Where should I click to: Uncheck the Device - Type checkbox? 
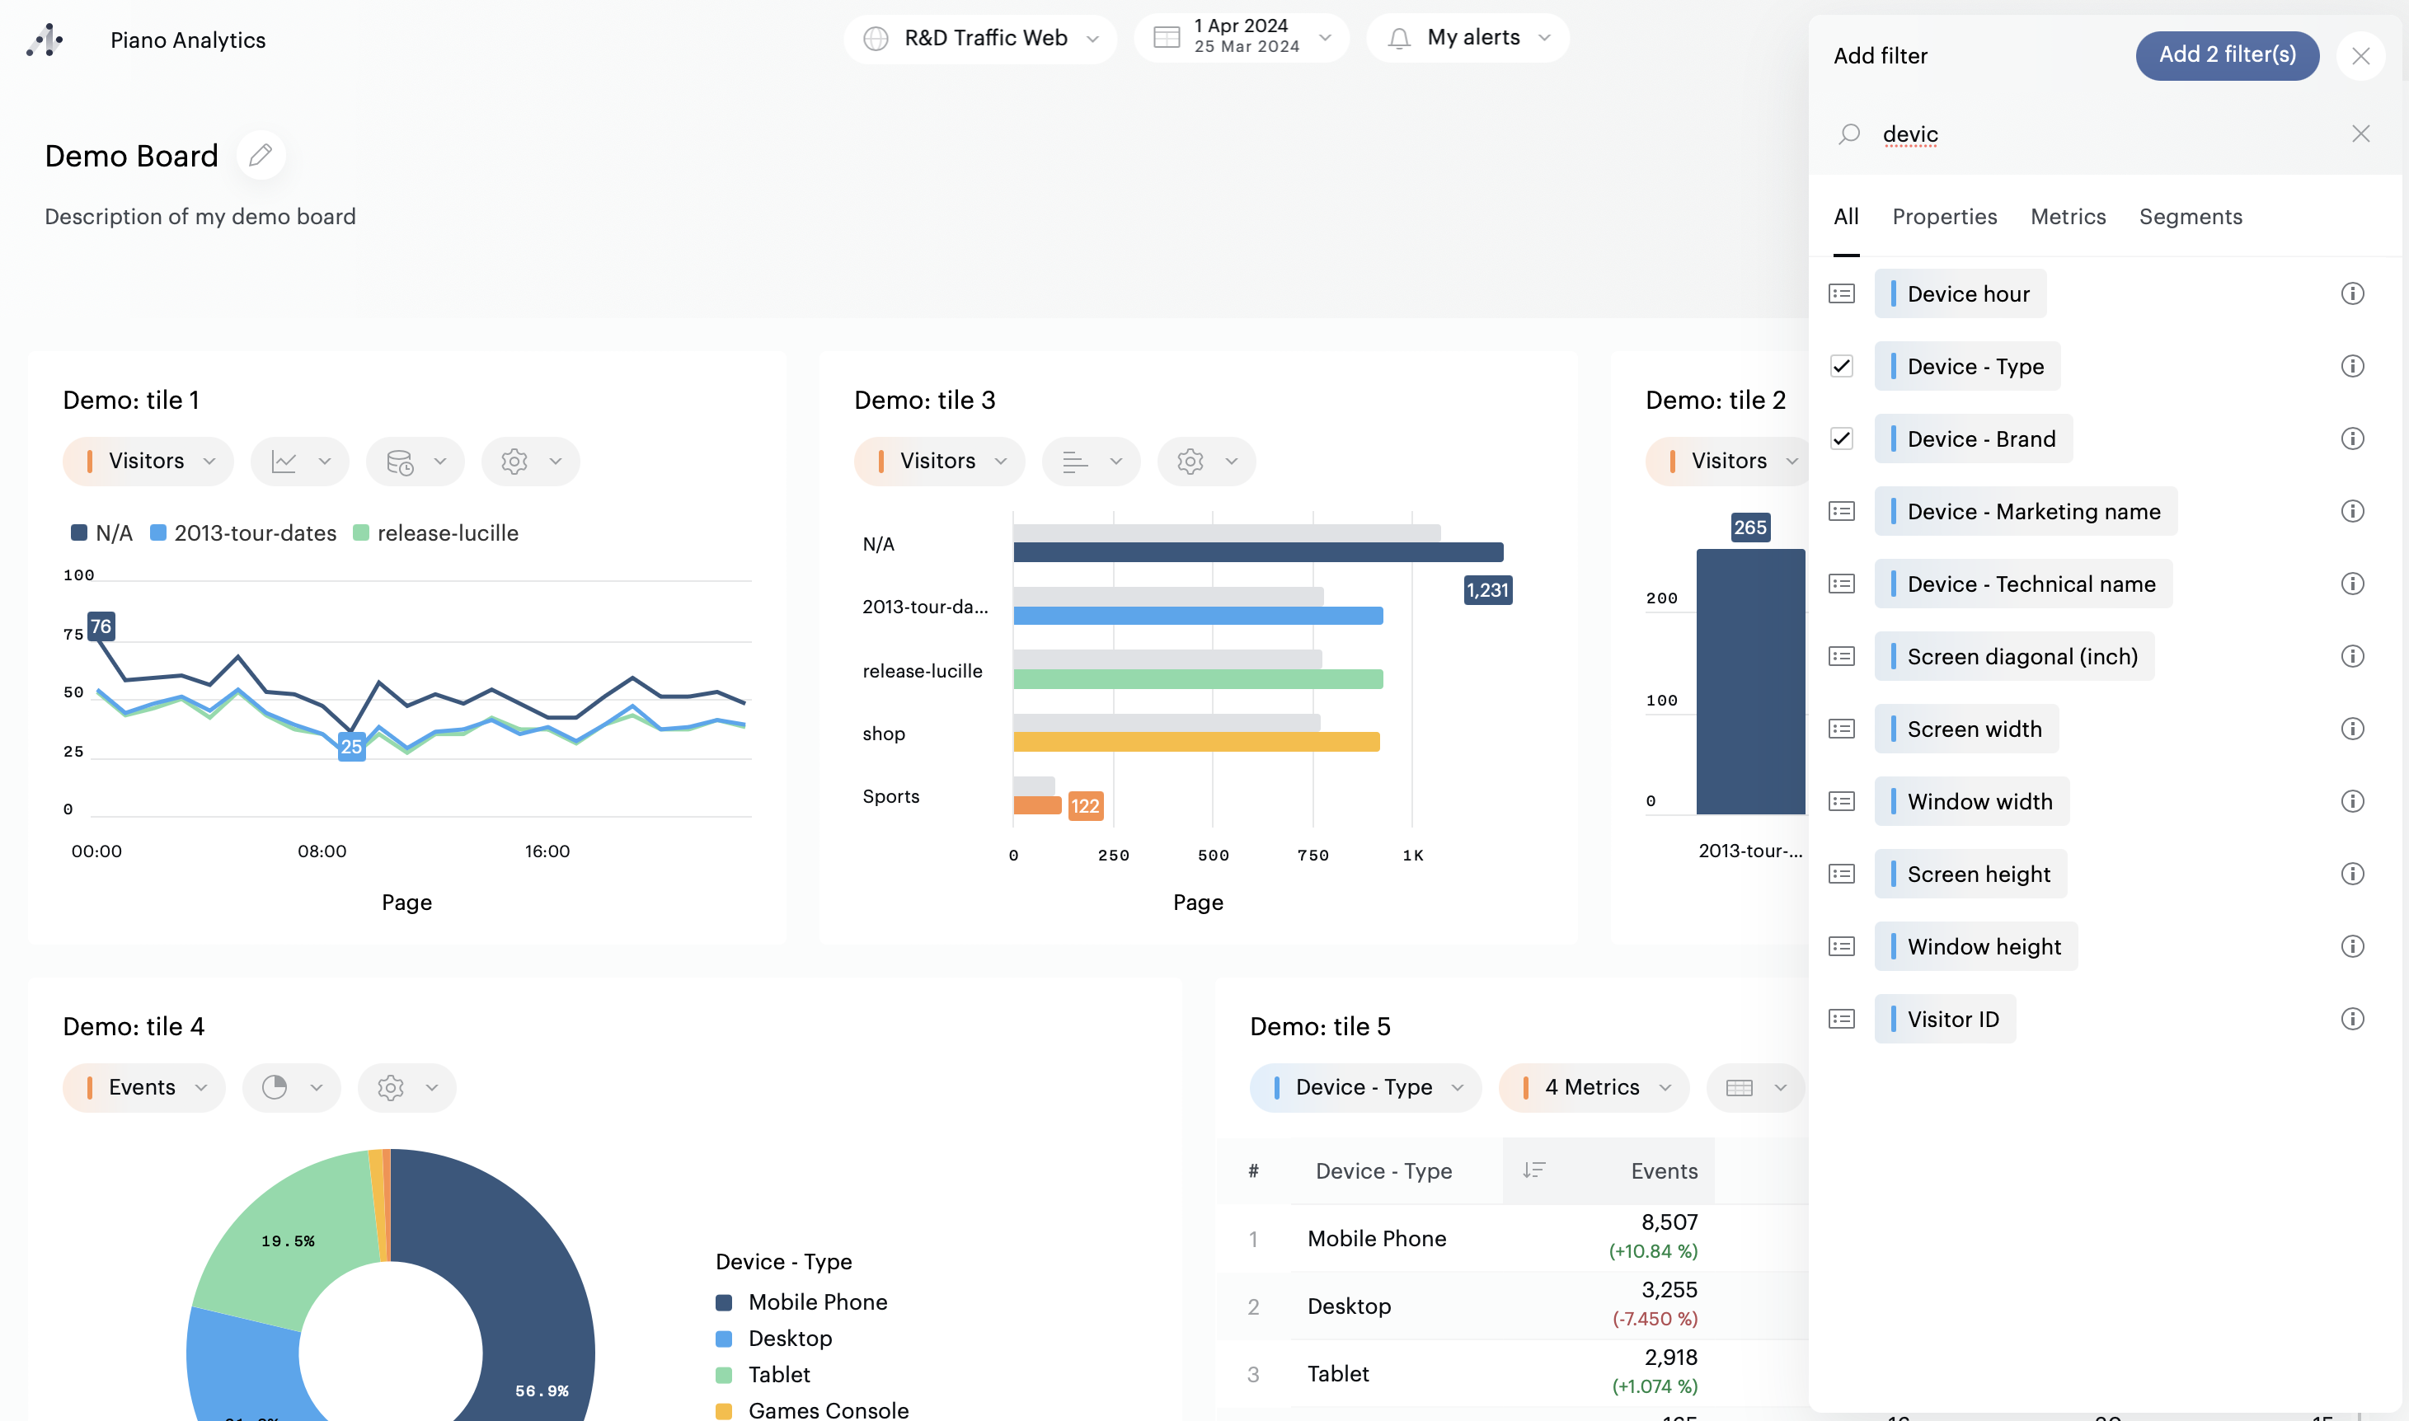pos(1841,366)
